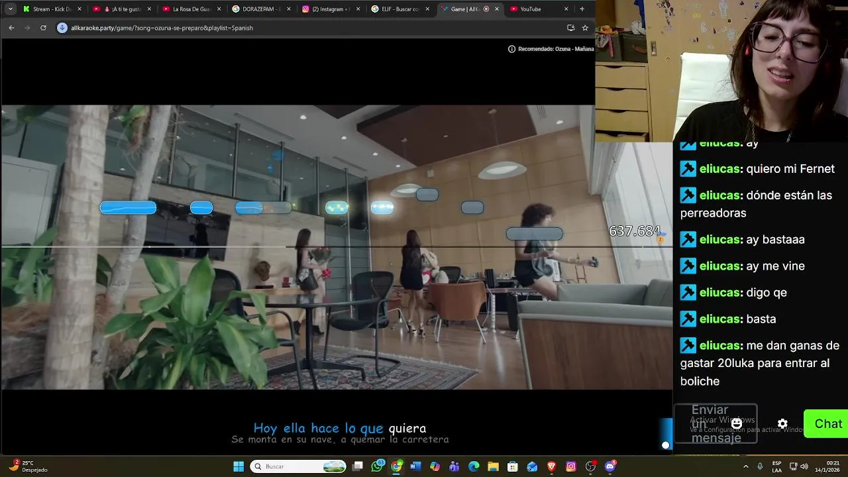Viewport: 848px width, 477px height.
Task: Go back in browser history
Action: coord(11,28)
